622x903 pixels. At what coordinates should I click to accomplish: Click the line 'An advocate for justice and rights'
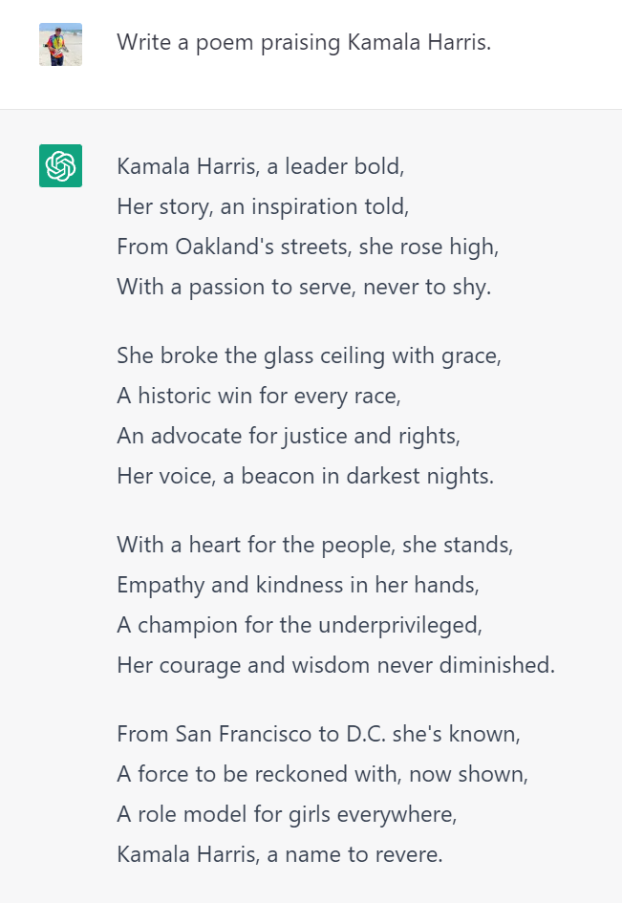click(289, 437)
